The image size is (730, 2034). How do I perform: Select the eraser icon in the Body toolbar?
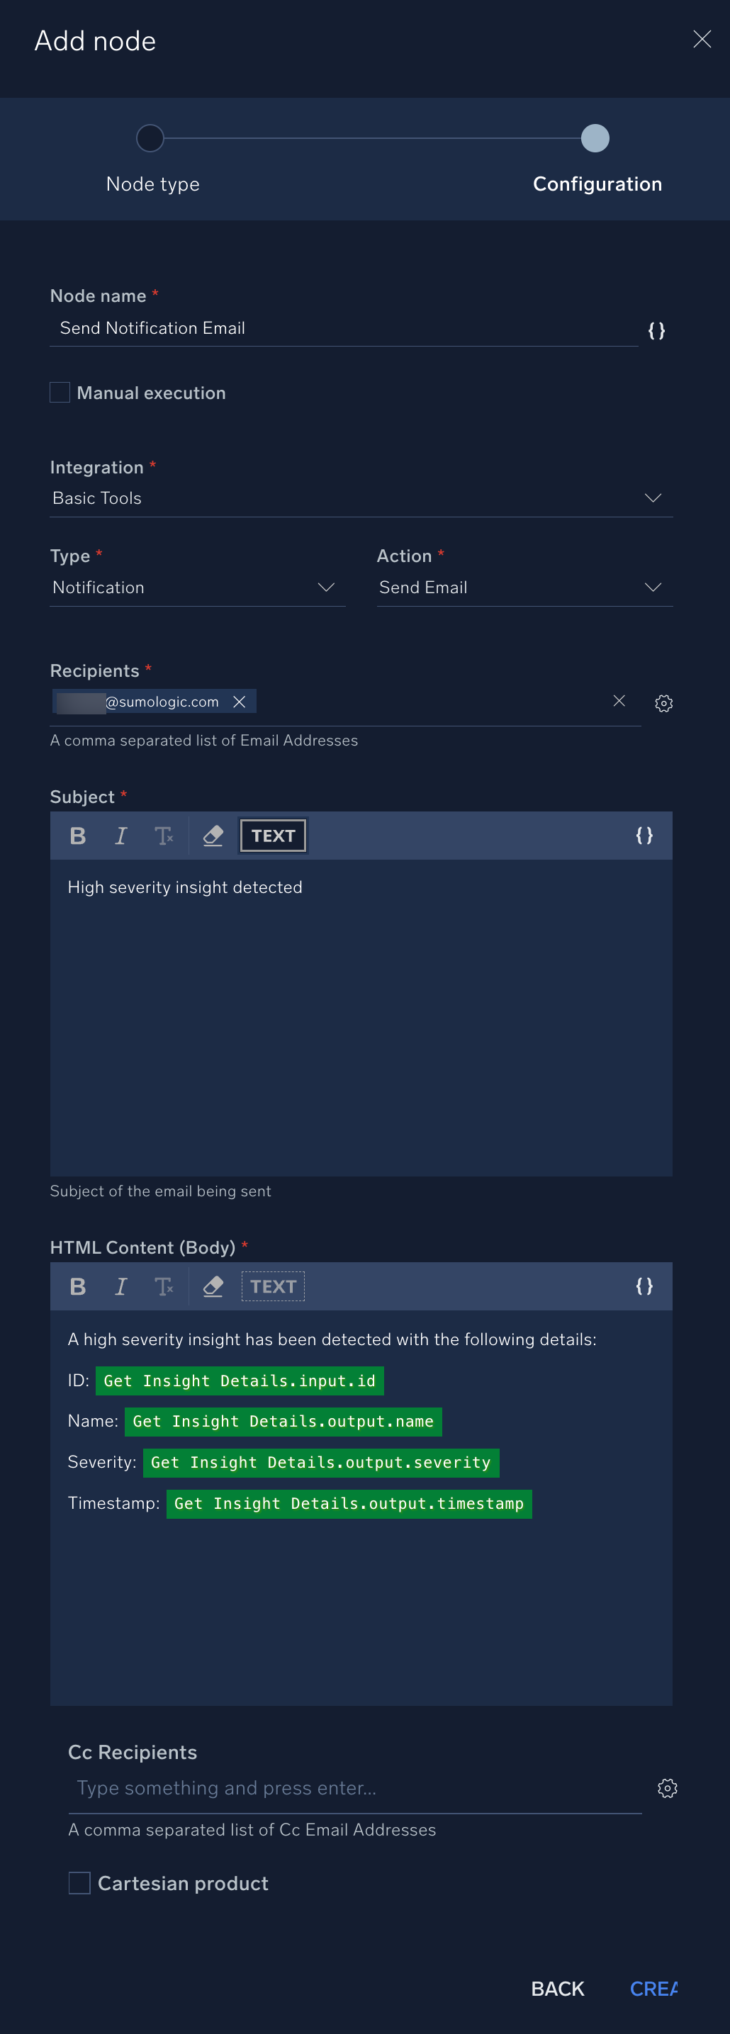[213, 1286]
